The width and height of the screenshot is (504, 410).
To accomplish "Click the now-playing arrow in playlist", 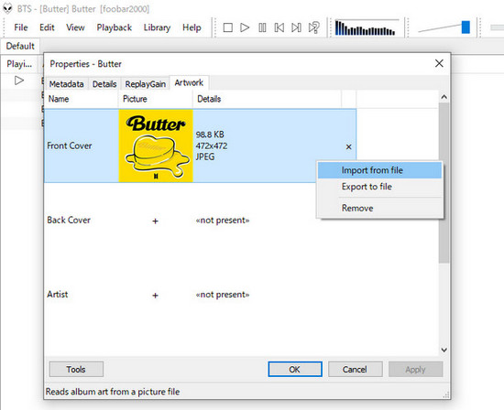I will pos(19,81).
